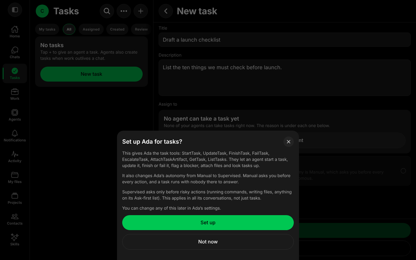Screen dimensions: 416x260
Task: Click into the Description text area
Action: (x=285, y=78)
